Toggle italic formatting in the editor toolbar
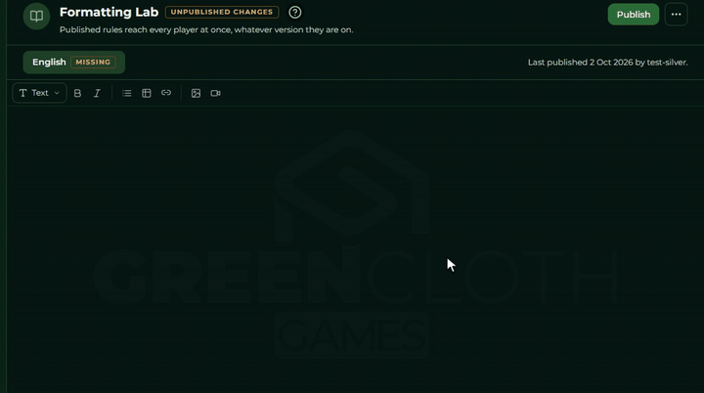Screen dimensions: 704x393 point(97,93)
